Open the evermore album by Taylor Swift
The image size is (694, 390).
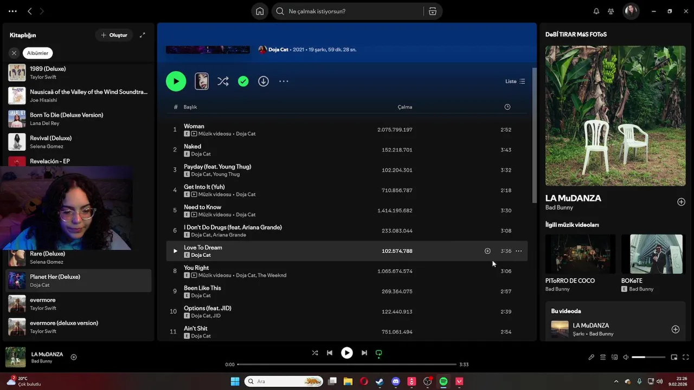79,304
